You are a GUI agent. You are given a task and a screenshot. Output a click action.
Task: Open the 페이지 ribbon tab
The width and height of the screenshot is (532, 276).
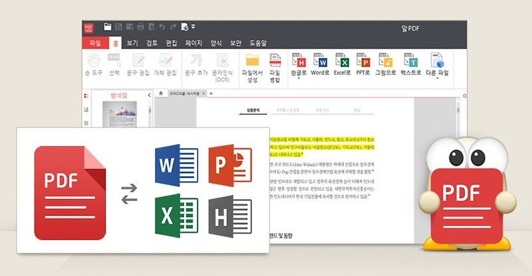coord(194,43)
